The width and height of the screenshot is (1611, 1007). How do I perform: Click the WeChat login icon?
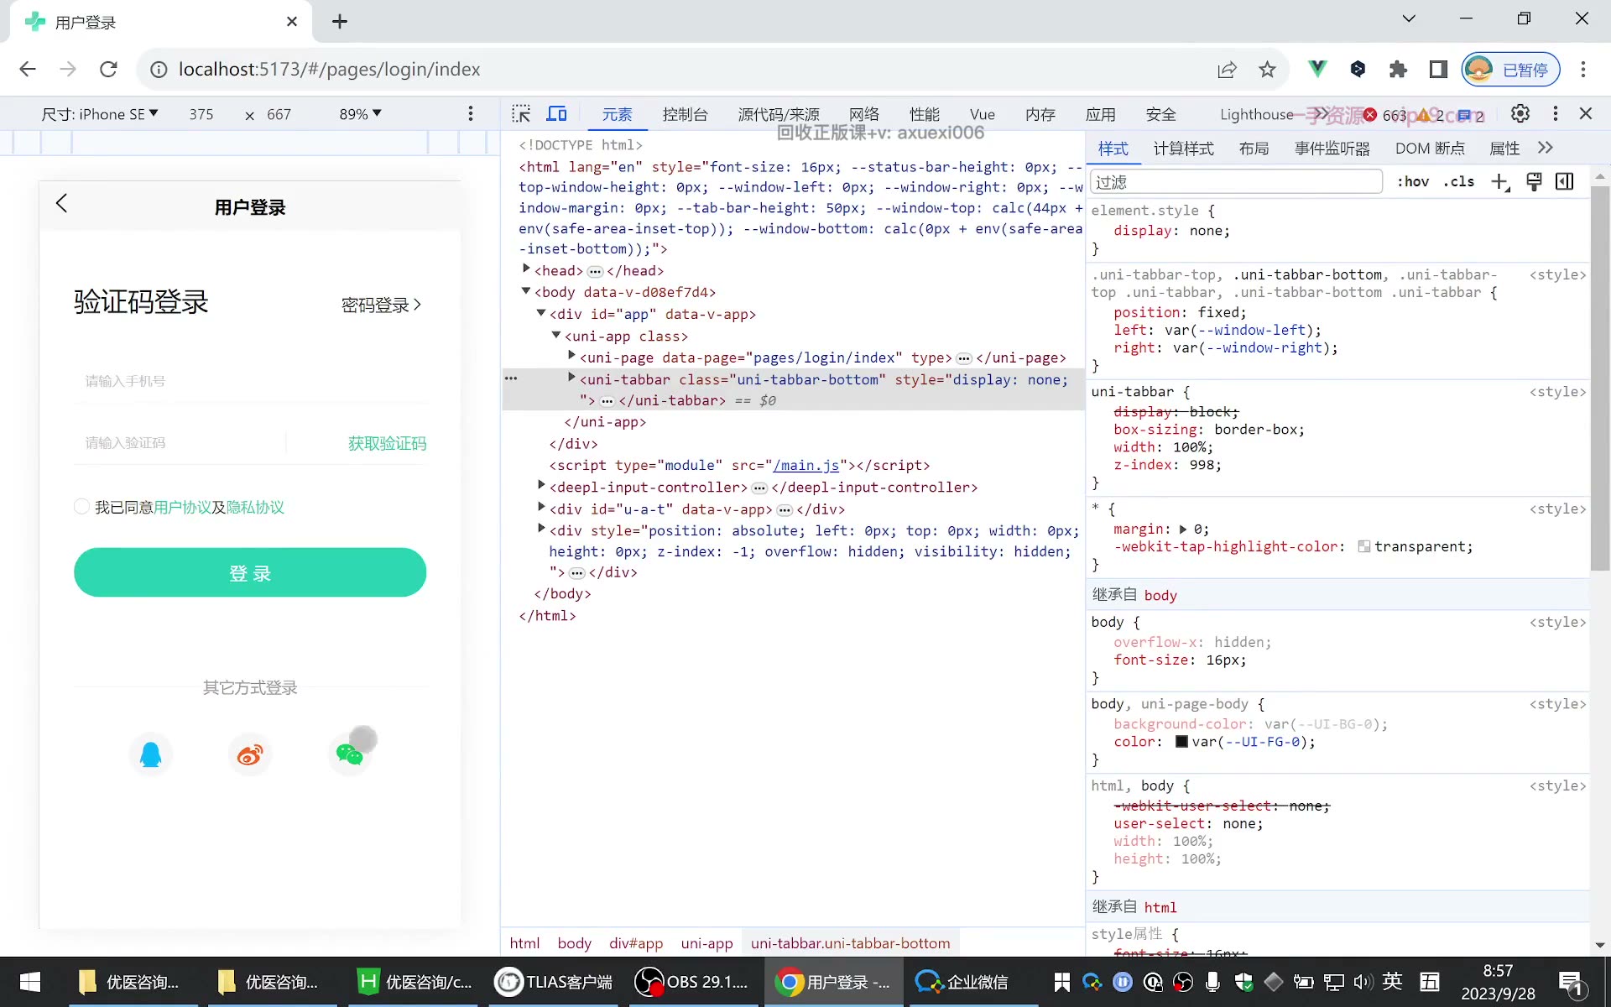click(349, 754)
